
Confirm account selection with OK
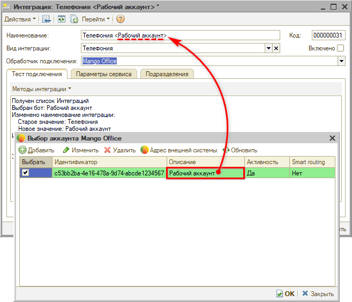pyautogui.click(x=285, y=293)
